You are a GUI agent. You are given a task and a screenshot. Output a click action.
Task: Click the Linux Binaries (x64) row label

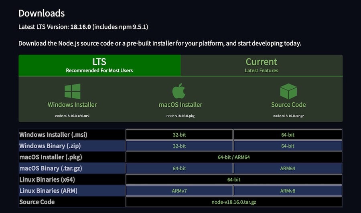point(47,179)
